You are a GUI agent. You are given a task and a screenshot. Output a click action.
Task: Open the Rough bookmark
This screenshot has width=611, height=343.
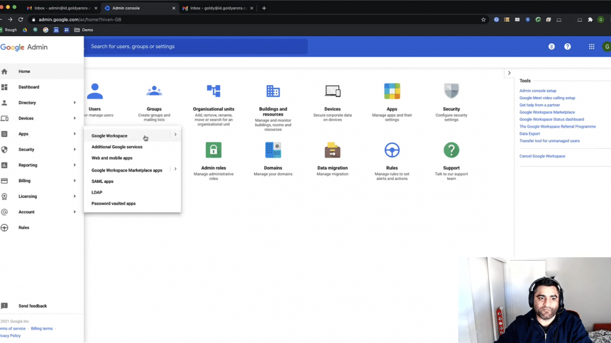[x=8, y=30]
